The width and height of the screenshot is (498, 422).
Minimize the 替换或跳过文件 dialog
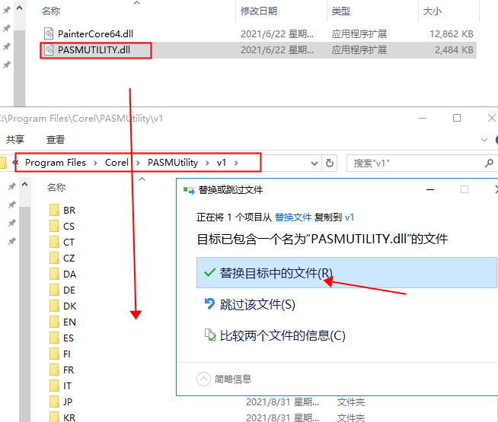[x=430, y=189]
